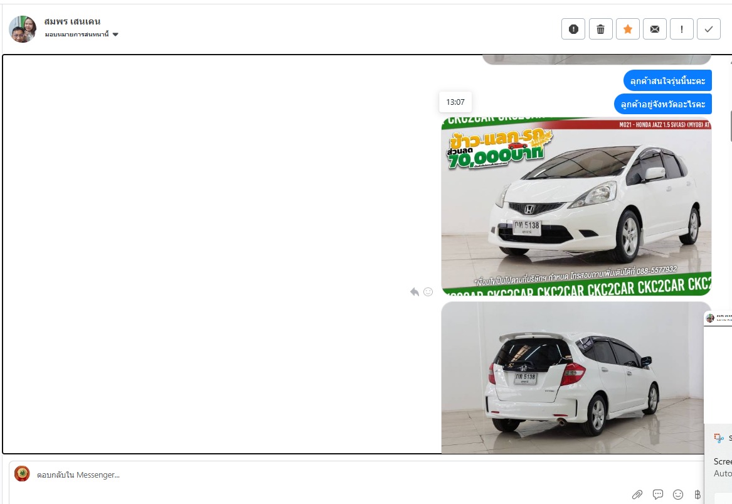Viewport: 732px width, 504px height.
Task: Click the 13:07 timestamp label
Action: [x=455, y=102]
